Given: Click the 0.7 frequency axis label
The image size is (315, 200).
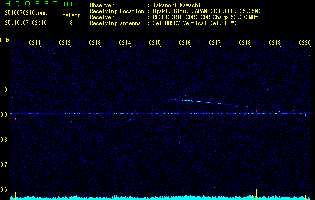Looking at the screenshot, I should coord(5,164).
